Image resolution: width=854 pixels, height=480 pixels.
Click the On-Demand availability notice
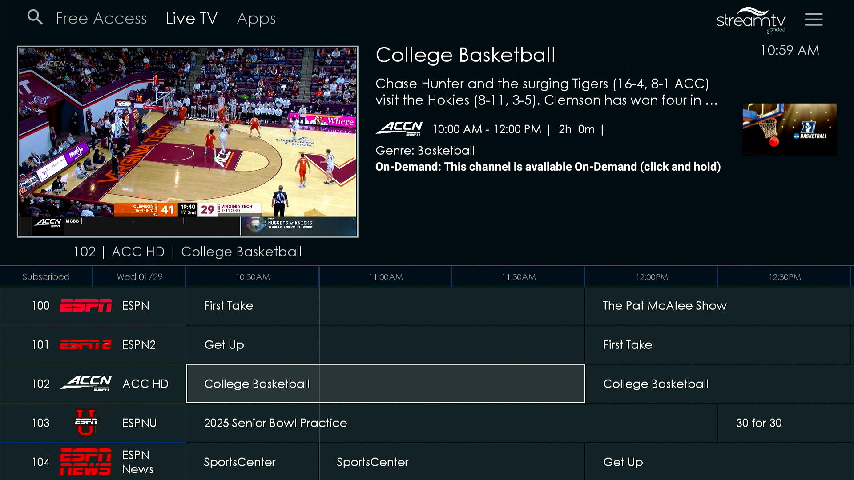click(548, 167)
